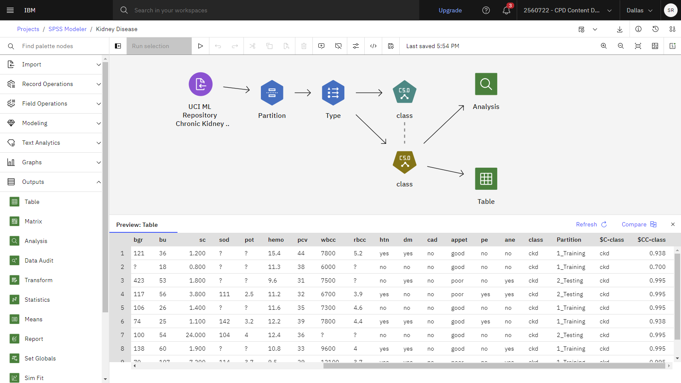Screen dimensions: 681x383
Task: Open the Dallas region dropdown
Action: pos(640,10)
